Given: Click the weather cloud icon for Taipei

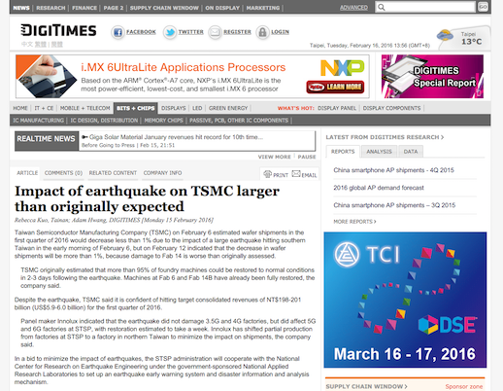Looking at the screenshot, I should (x=446, y=35).
